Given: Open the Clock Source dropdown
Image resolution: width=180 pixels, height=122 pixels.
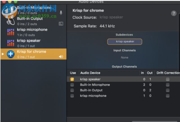Looking at the screenshot, I should click(x=111, y=17).
